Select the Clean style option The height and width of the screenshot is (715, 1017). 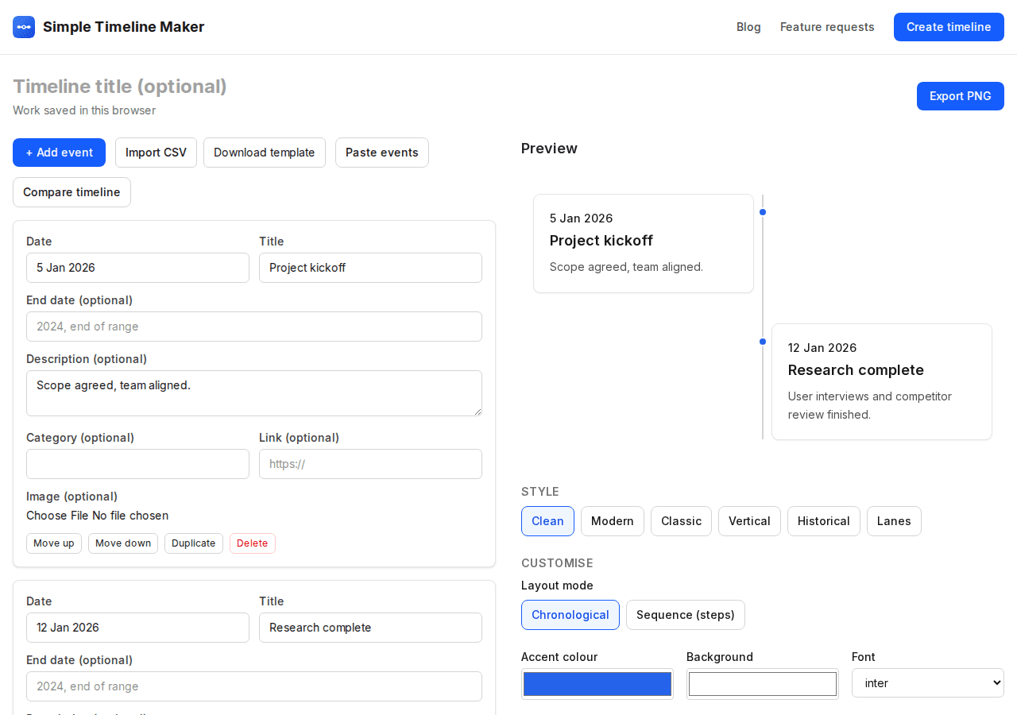tap(547, 521)
